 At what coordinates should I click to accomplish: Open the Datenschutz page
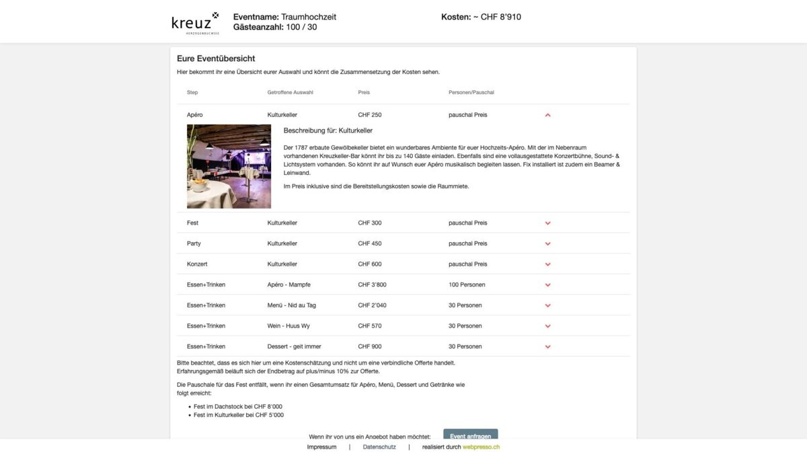point(379,446)
